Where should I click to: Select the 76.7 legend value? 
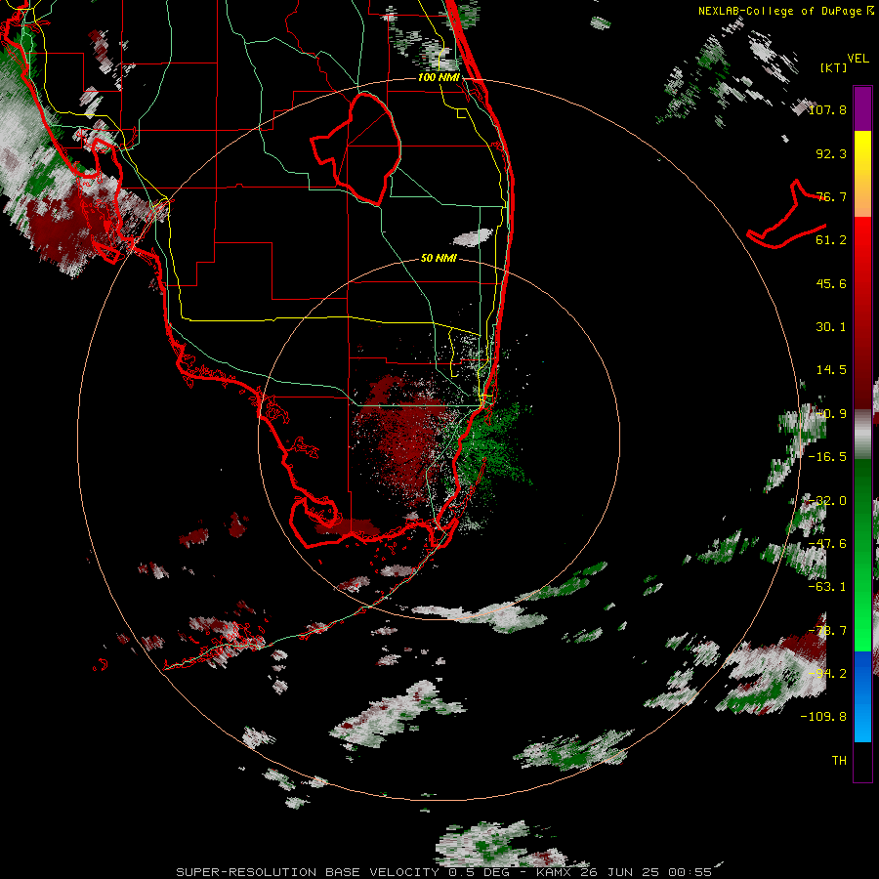[831, 196]
